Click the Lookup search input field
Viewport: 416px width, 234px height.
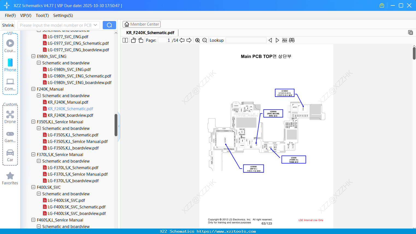(246, 40)
